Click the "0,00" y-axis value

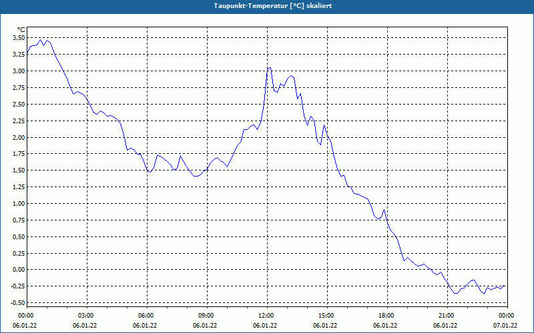(x=19, y=270)
